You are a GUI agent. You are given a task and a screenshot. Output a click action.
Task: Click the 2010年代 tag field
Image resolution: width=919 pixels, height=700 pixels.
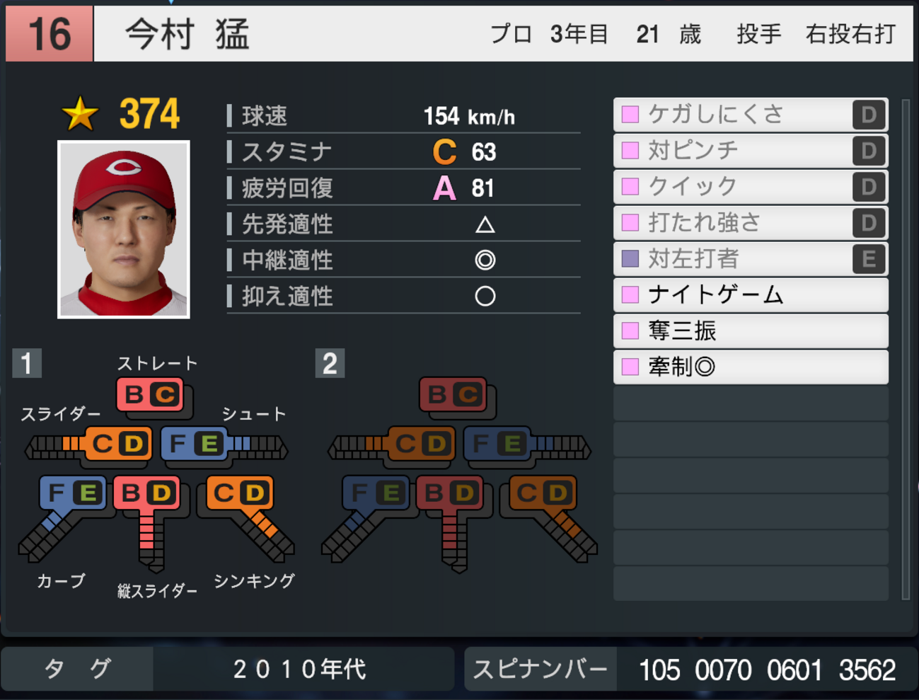pos(303,669)
